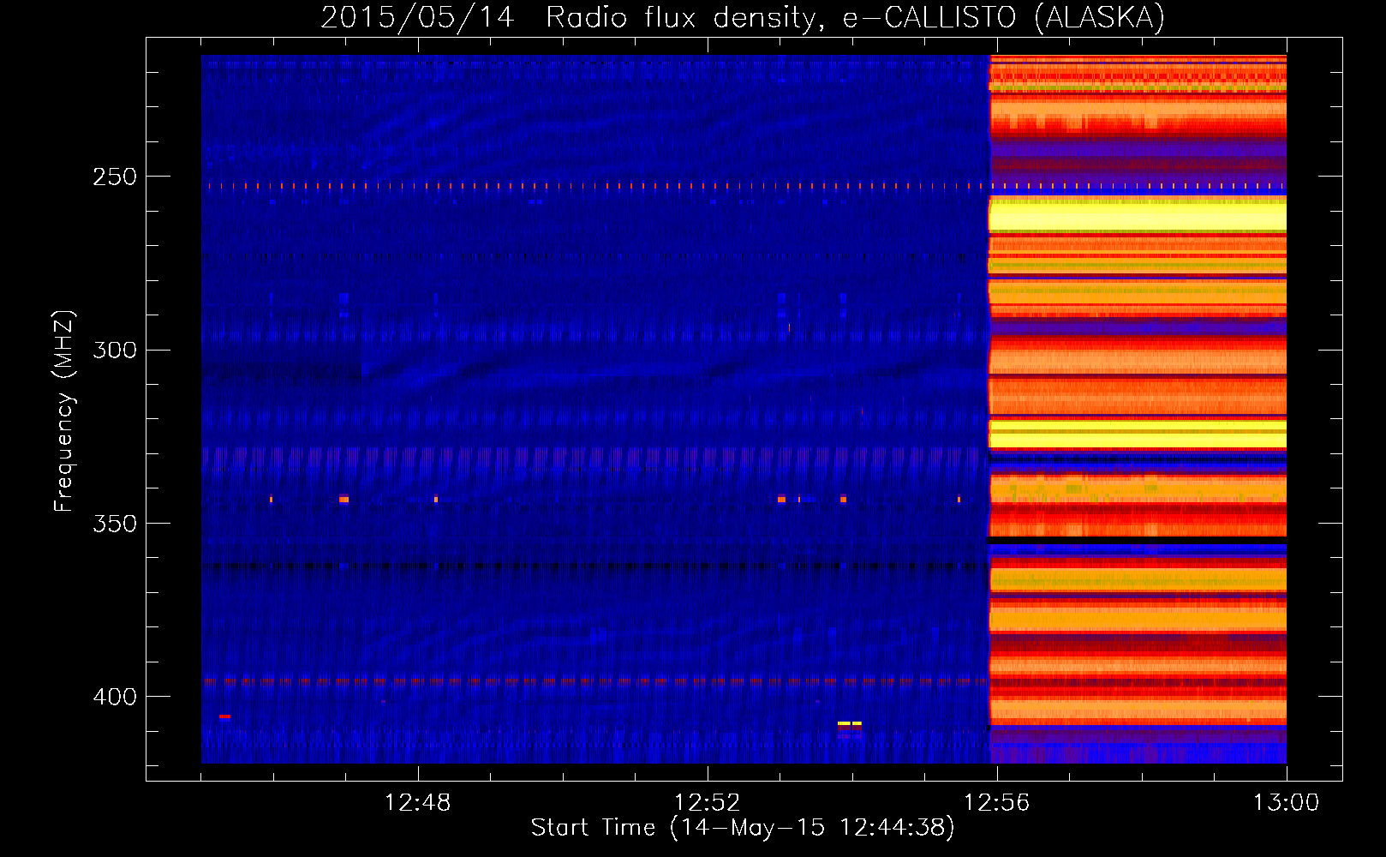Click the 12:52 time tick label
1386x857 pixels.
click(708, 803)
